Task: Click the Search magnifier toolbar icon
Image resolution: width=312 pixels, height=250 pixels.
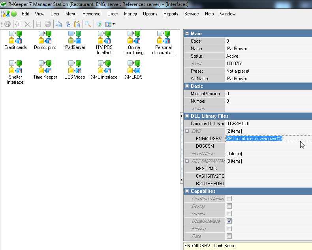Action: coord(88,24)
